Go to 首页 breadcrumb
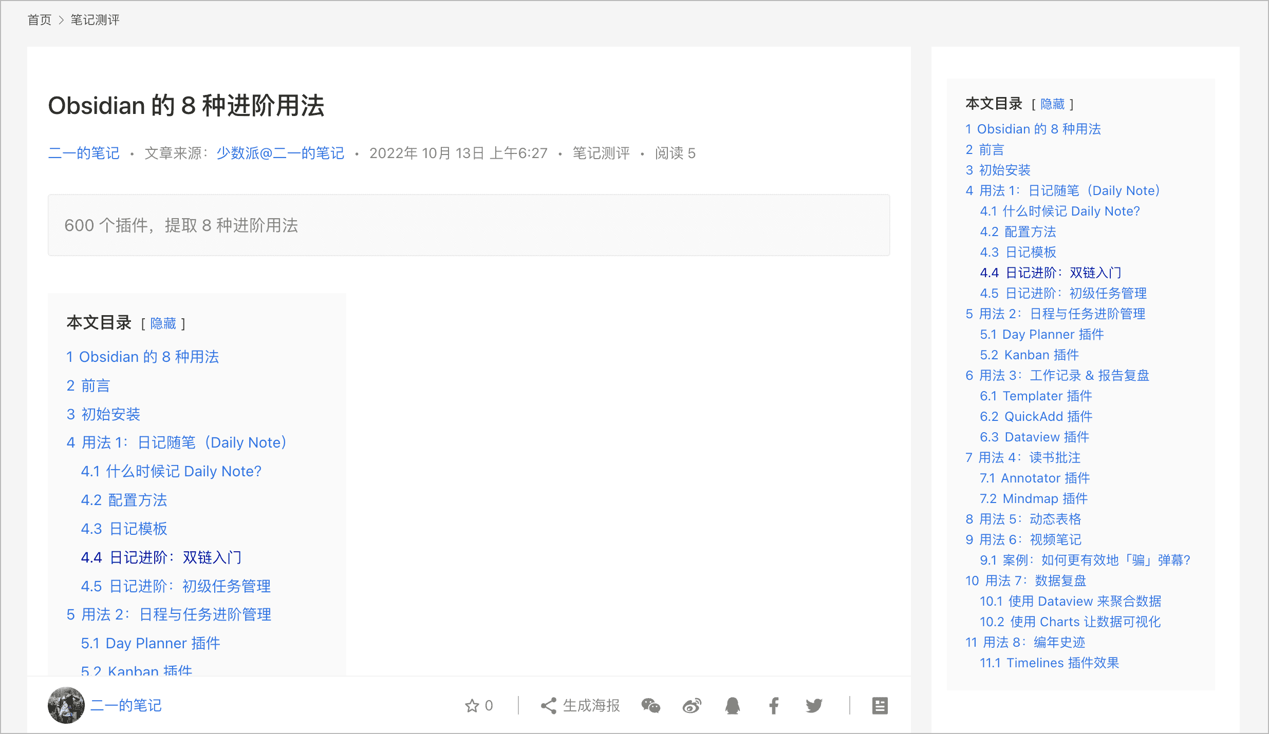 pos(40,20)
